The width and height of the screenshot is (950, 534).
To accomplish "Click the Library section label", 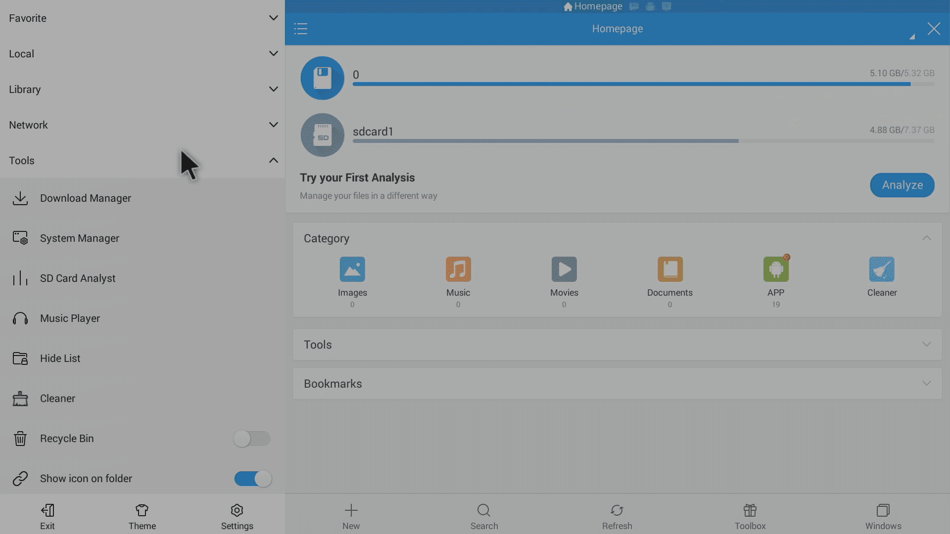I will point(25,89).
